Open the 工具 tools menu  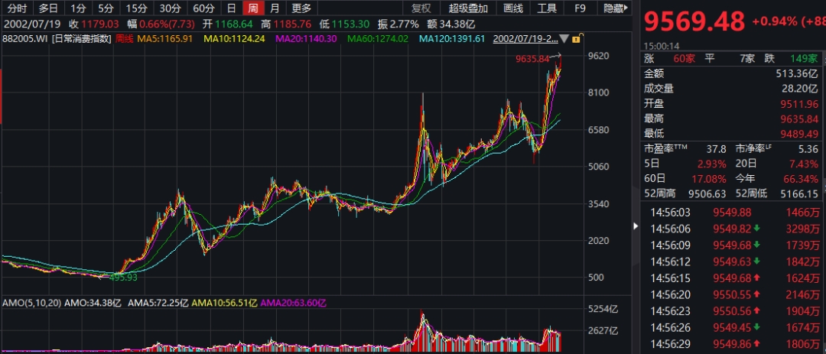pos(546,8)
